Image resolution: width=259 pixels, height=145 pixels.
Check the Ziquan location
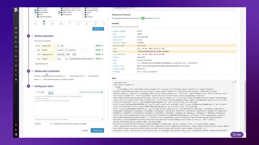point(83,17)
